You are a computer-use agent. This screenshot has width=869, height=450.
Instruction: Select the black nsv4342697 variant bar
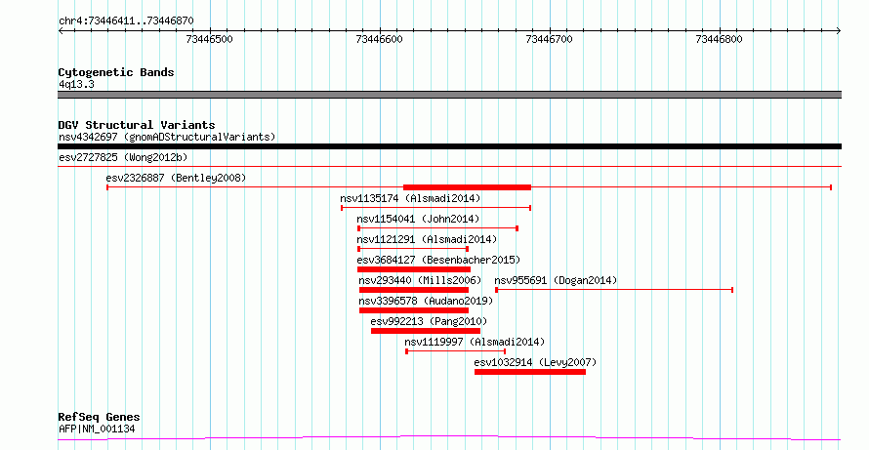(449, 146)
